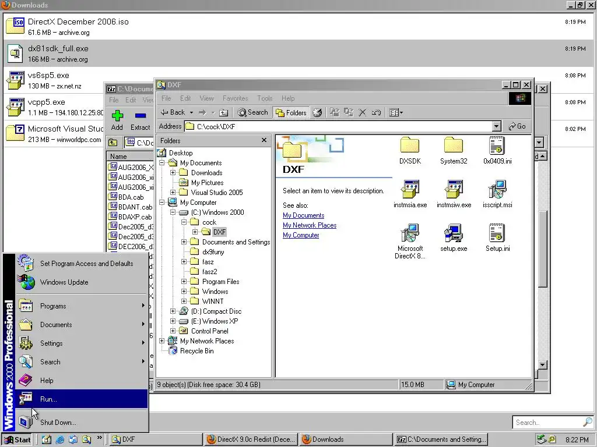This screenshot has height=447, width=597.
Task: Open the Favorites menu in DXF window
Action: pos(236,98)
